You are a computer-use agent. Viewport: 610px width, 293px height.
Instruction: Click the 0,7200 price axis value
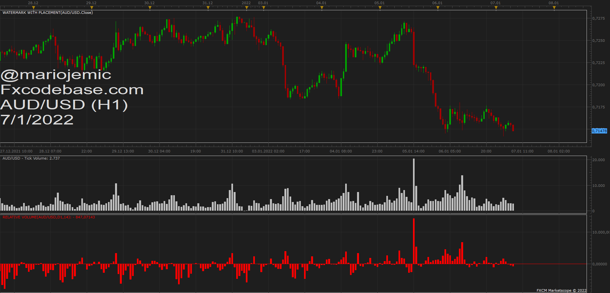(598, 85)
